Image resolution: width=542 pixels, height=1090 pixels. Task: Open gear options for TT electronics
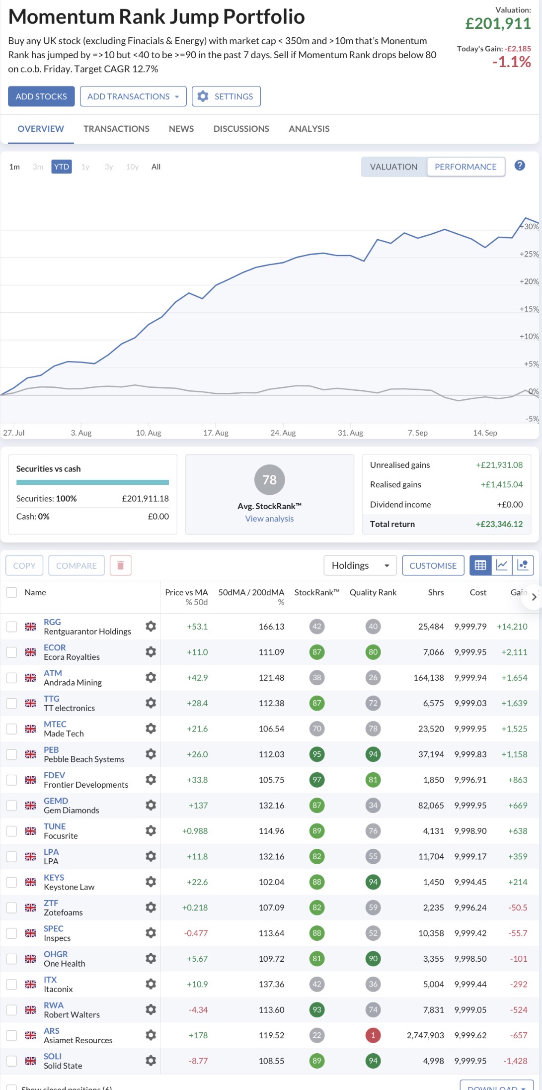point(151,703)
